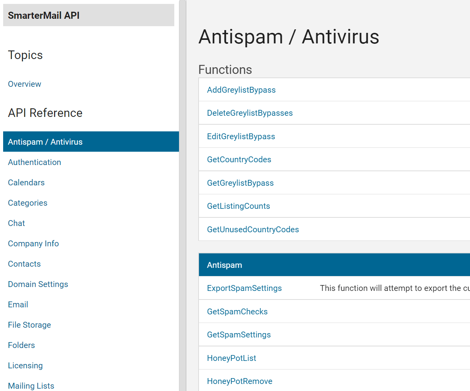Go to the Calendars section
The height and width of the screenshot is (391, 470).
pyautogui.click(x=26, y=183)
